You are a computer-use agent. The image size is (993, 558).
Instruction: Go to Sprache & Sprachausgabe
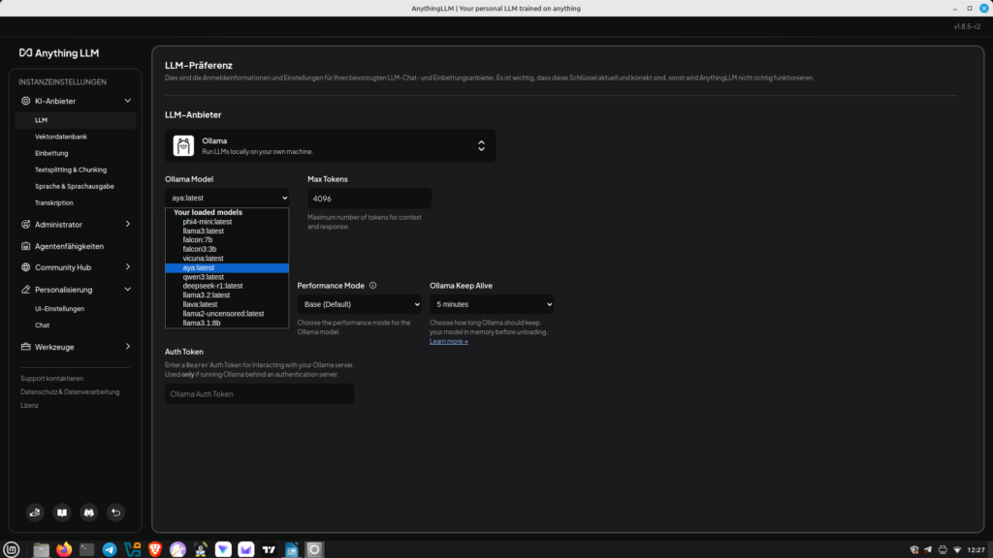point(75,187)
